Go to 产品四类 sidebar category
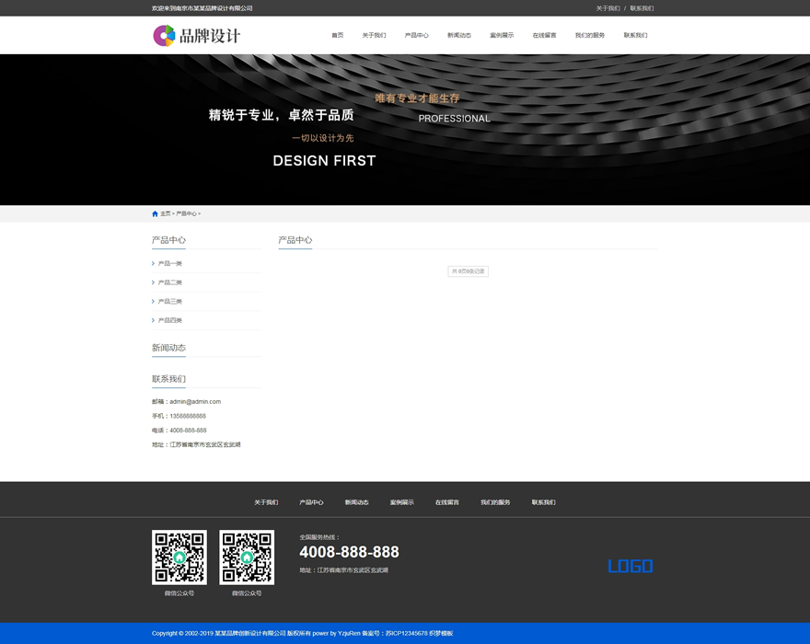Image resolution: width=810 pixels, height=644 pixels. click(x=170, y=320)
